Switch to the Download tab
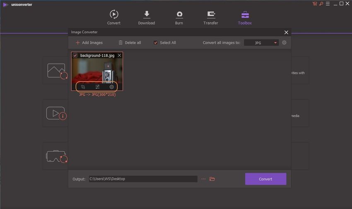The height and width of the screenshot is (209, 352). 146,17
